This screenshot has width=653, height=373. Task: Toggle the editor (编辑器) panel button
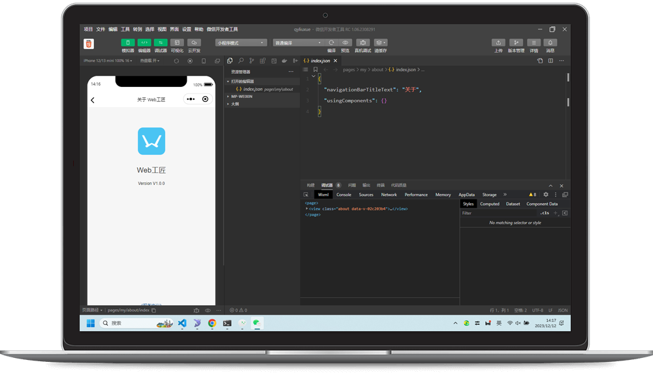(x=144, y=42)
